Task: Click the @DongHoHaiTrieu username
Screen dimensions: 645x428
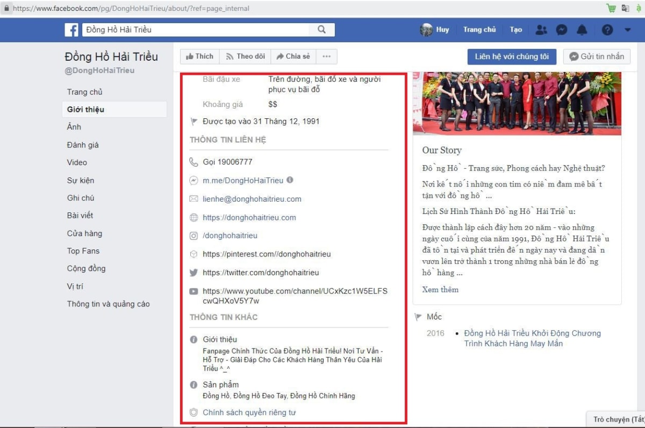Action: tap(99, 70)
